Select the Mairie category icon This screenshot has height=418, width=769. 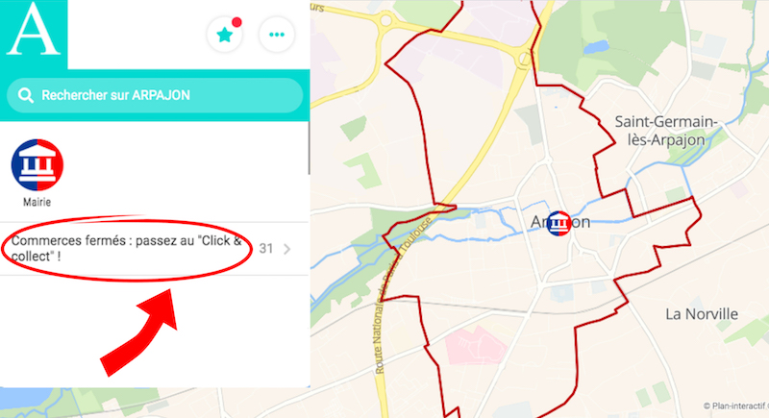pyautogui.click(x=37, y=165)
